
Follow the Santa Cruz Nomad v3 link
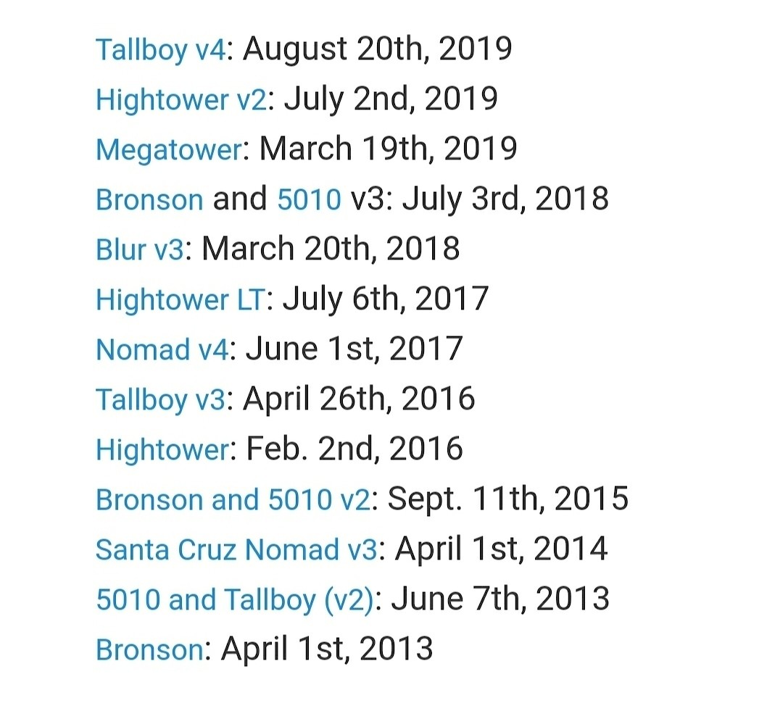236,550
